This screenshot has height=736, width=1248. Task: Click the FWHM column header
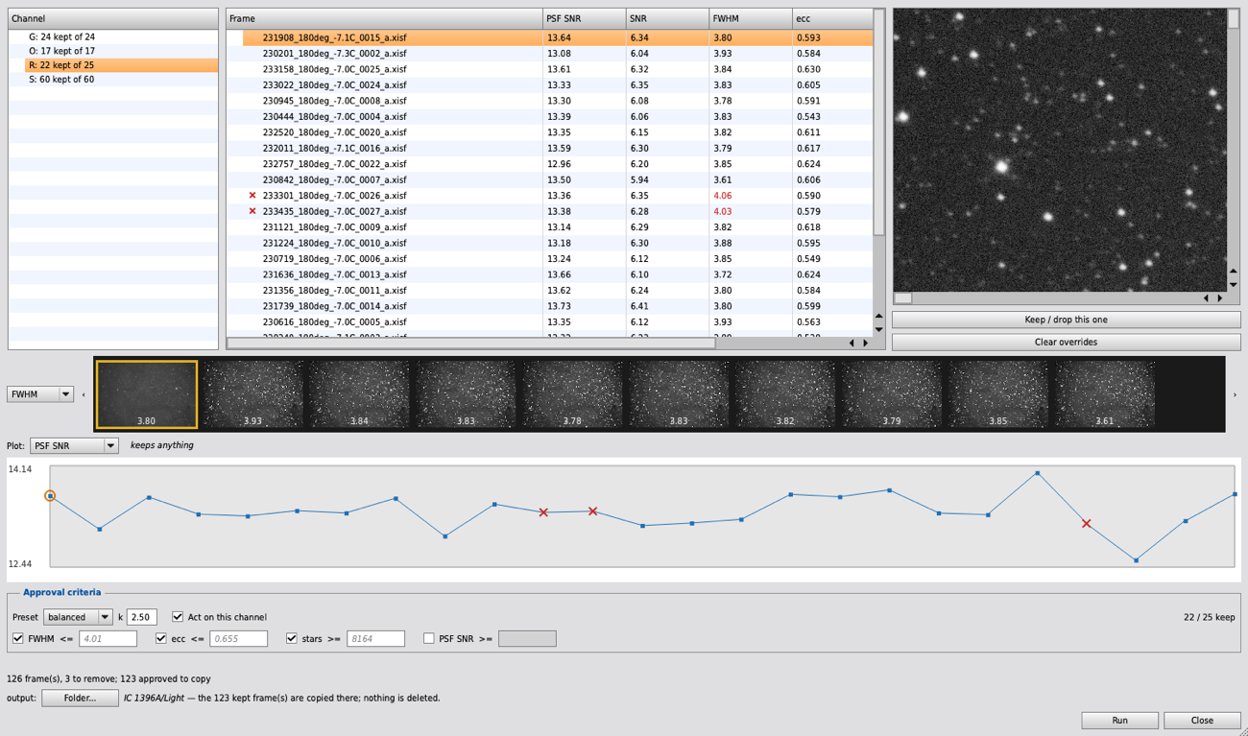click(x=751, y=18)
